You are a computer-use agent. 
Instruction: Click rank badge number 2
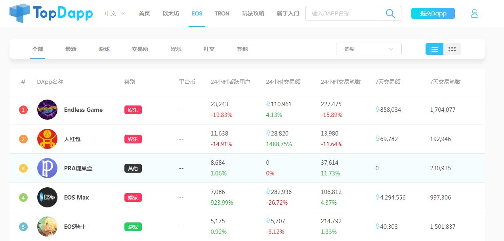coord(23,139)
